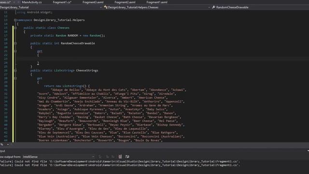
Task: Open the Show output from IntelliSense dropdown
Action: coord(58,157)
